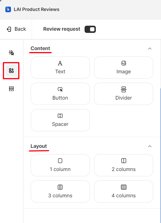Image resolution: width=161 pixels, height=223 pixels.
Task: Select the 4 columns layout
Action: pyautogui.click(x=123, y=191)
